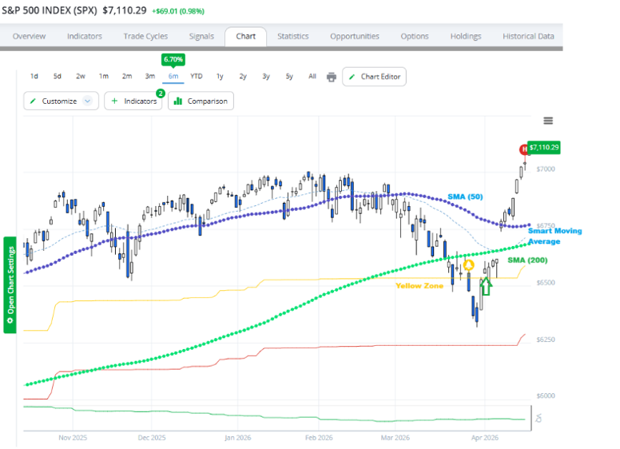Viewport: 620px width, 449px height.
Task: Select the YTD time range
Action: click(x=196, y=77)
